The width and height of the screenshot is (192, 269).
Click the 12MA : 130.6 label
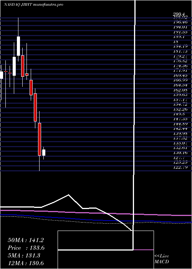(x=26, y=263)
